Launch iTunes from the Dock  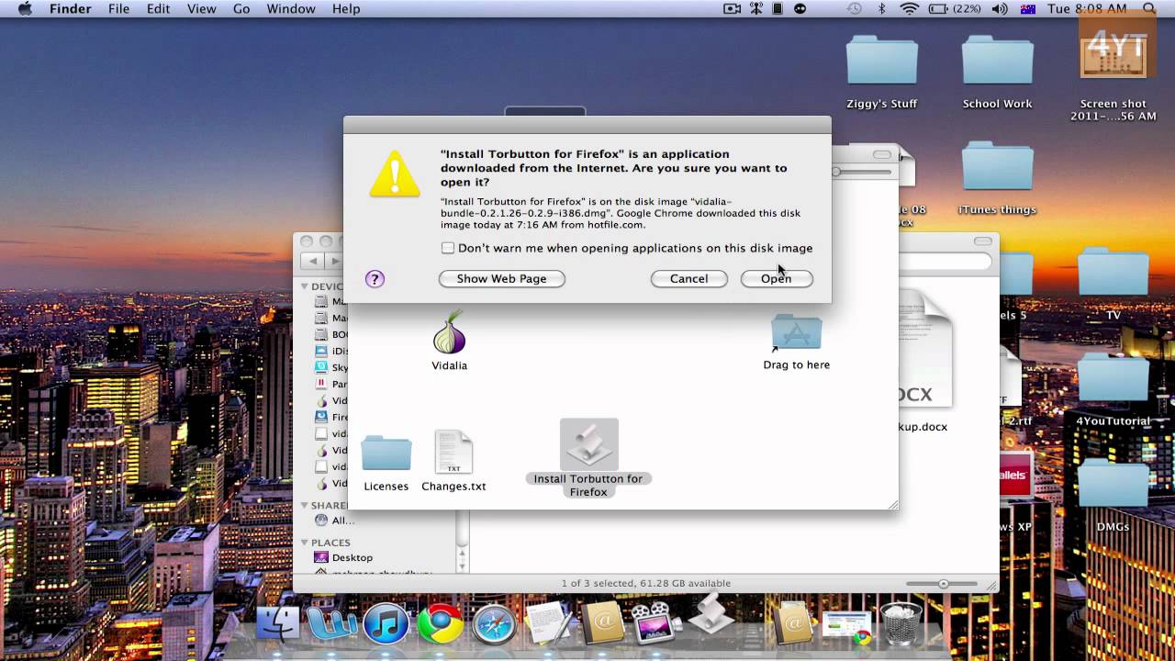click(x=386, y=624)
